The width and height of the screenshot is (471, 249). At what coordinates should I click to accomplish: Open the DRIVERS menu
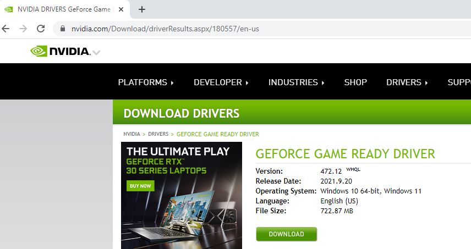(x=407, y=82)
